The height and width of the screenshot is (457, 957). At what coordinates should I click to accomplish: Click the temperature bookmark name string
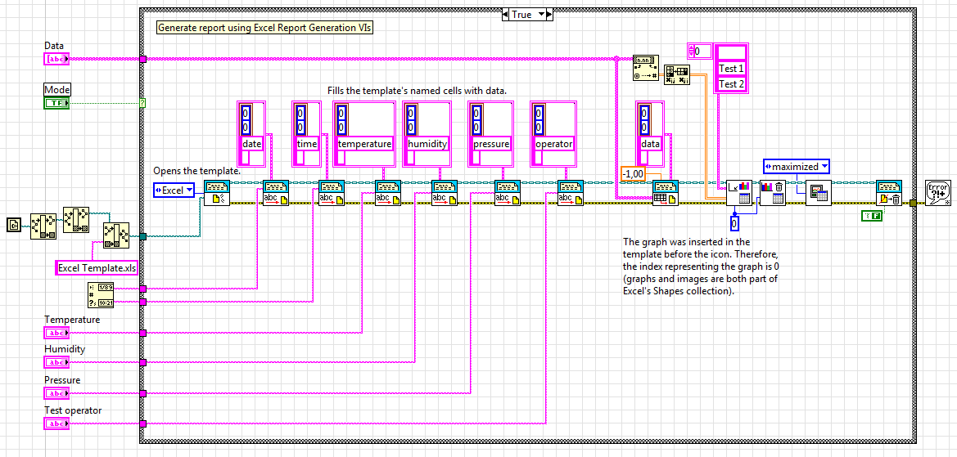[364, 145]
